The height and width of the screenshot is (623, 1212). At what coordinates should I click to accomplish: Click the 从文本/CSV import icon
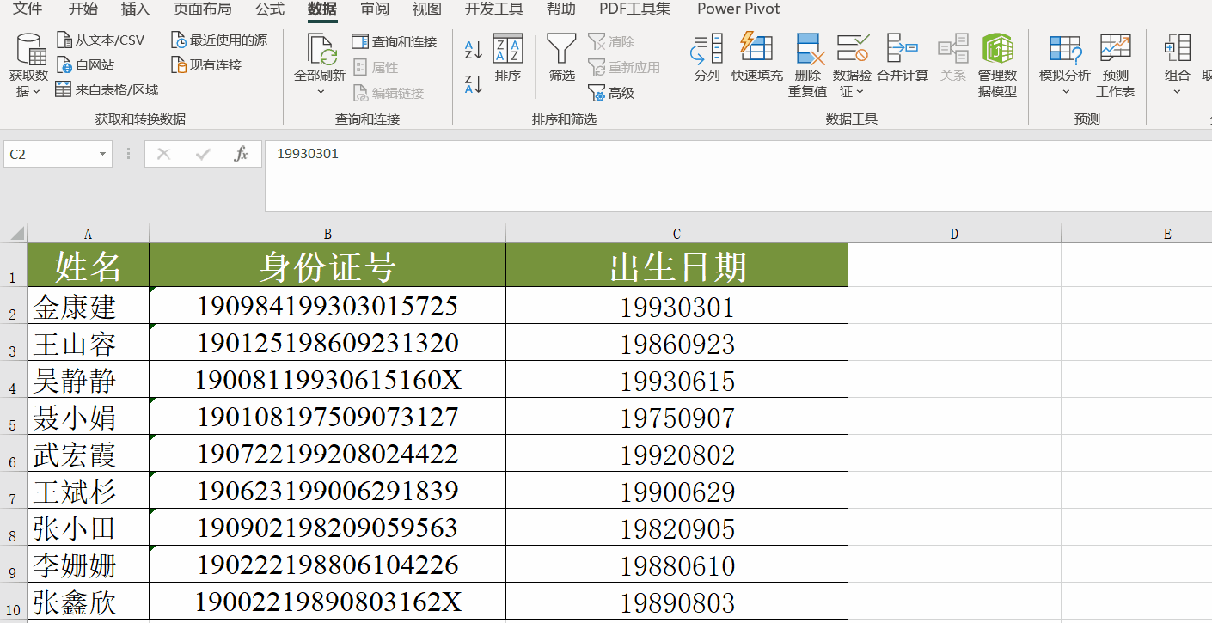coord(101,39)
